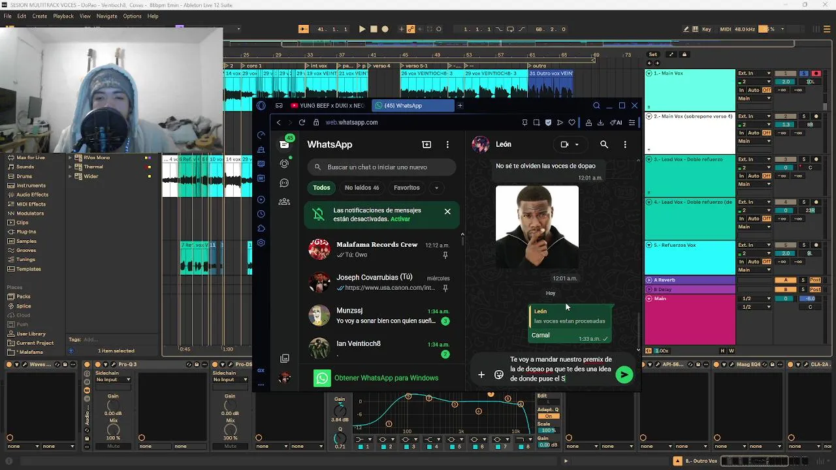Open Ableton's Help menu
The image size is (836, 470).
pyautogui.click(x=153, y=16)
